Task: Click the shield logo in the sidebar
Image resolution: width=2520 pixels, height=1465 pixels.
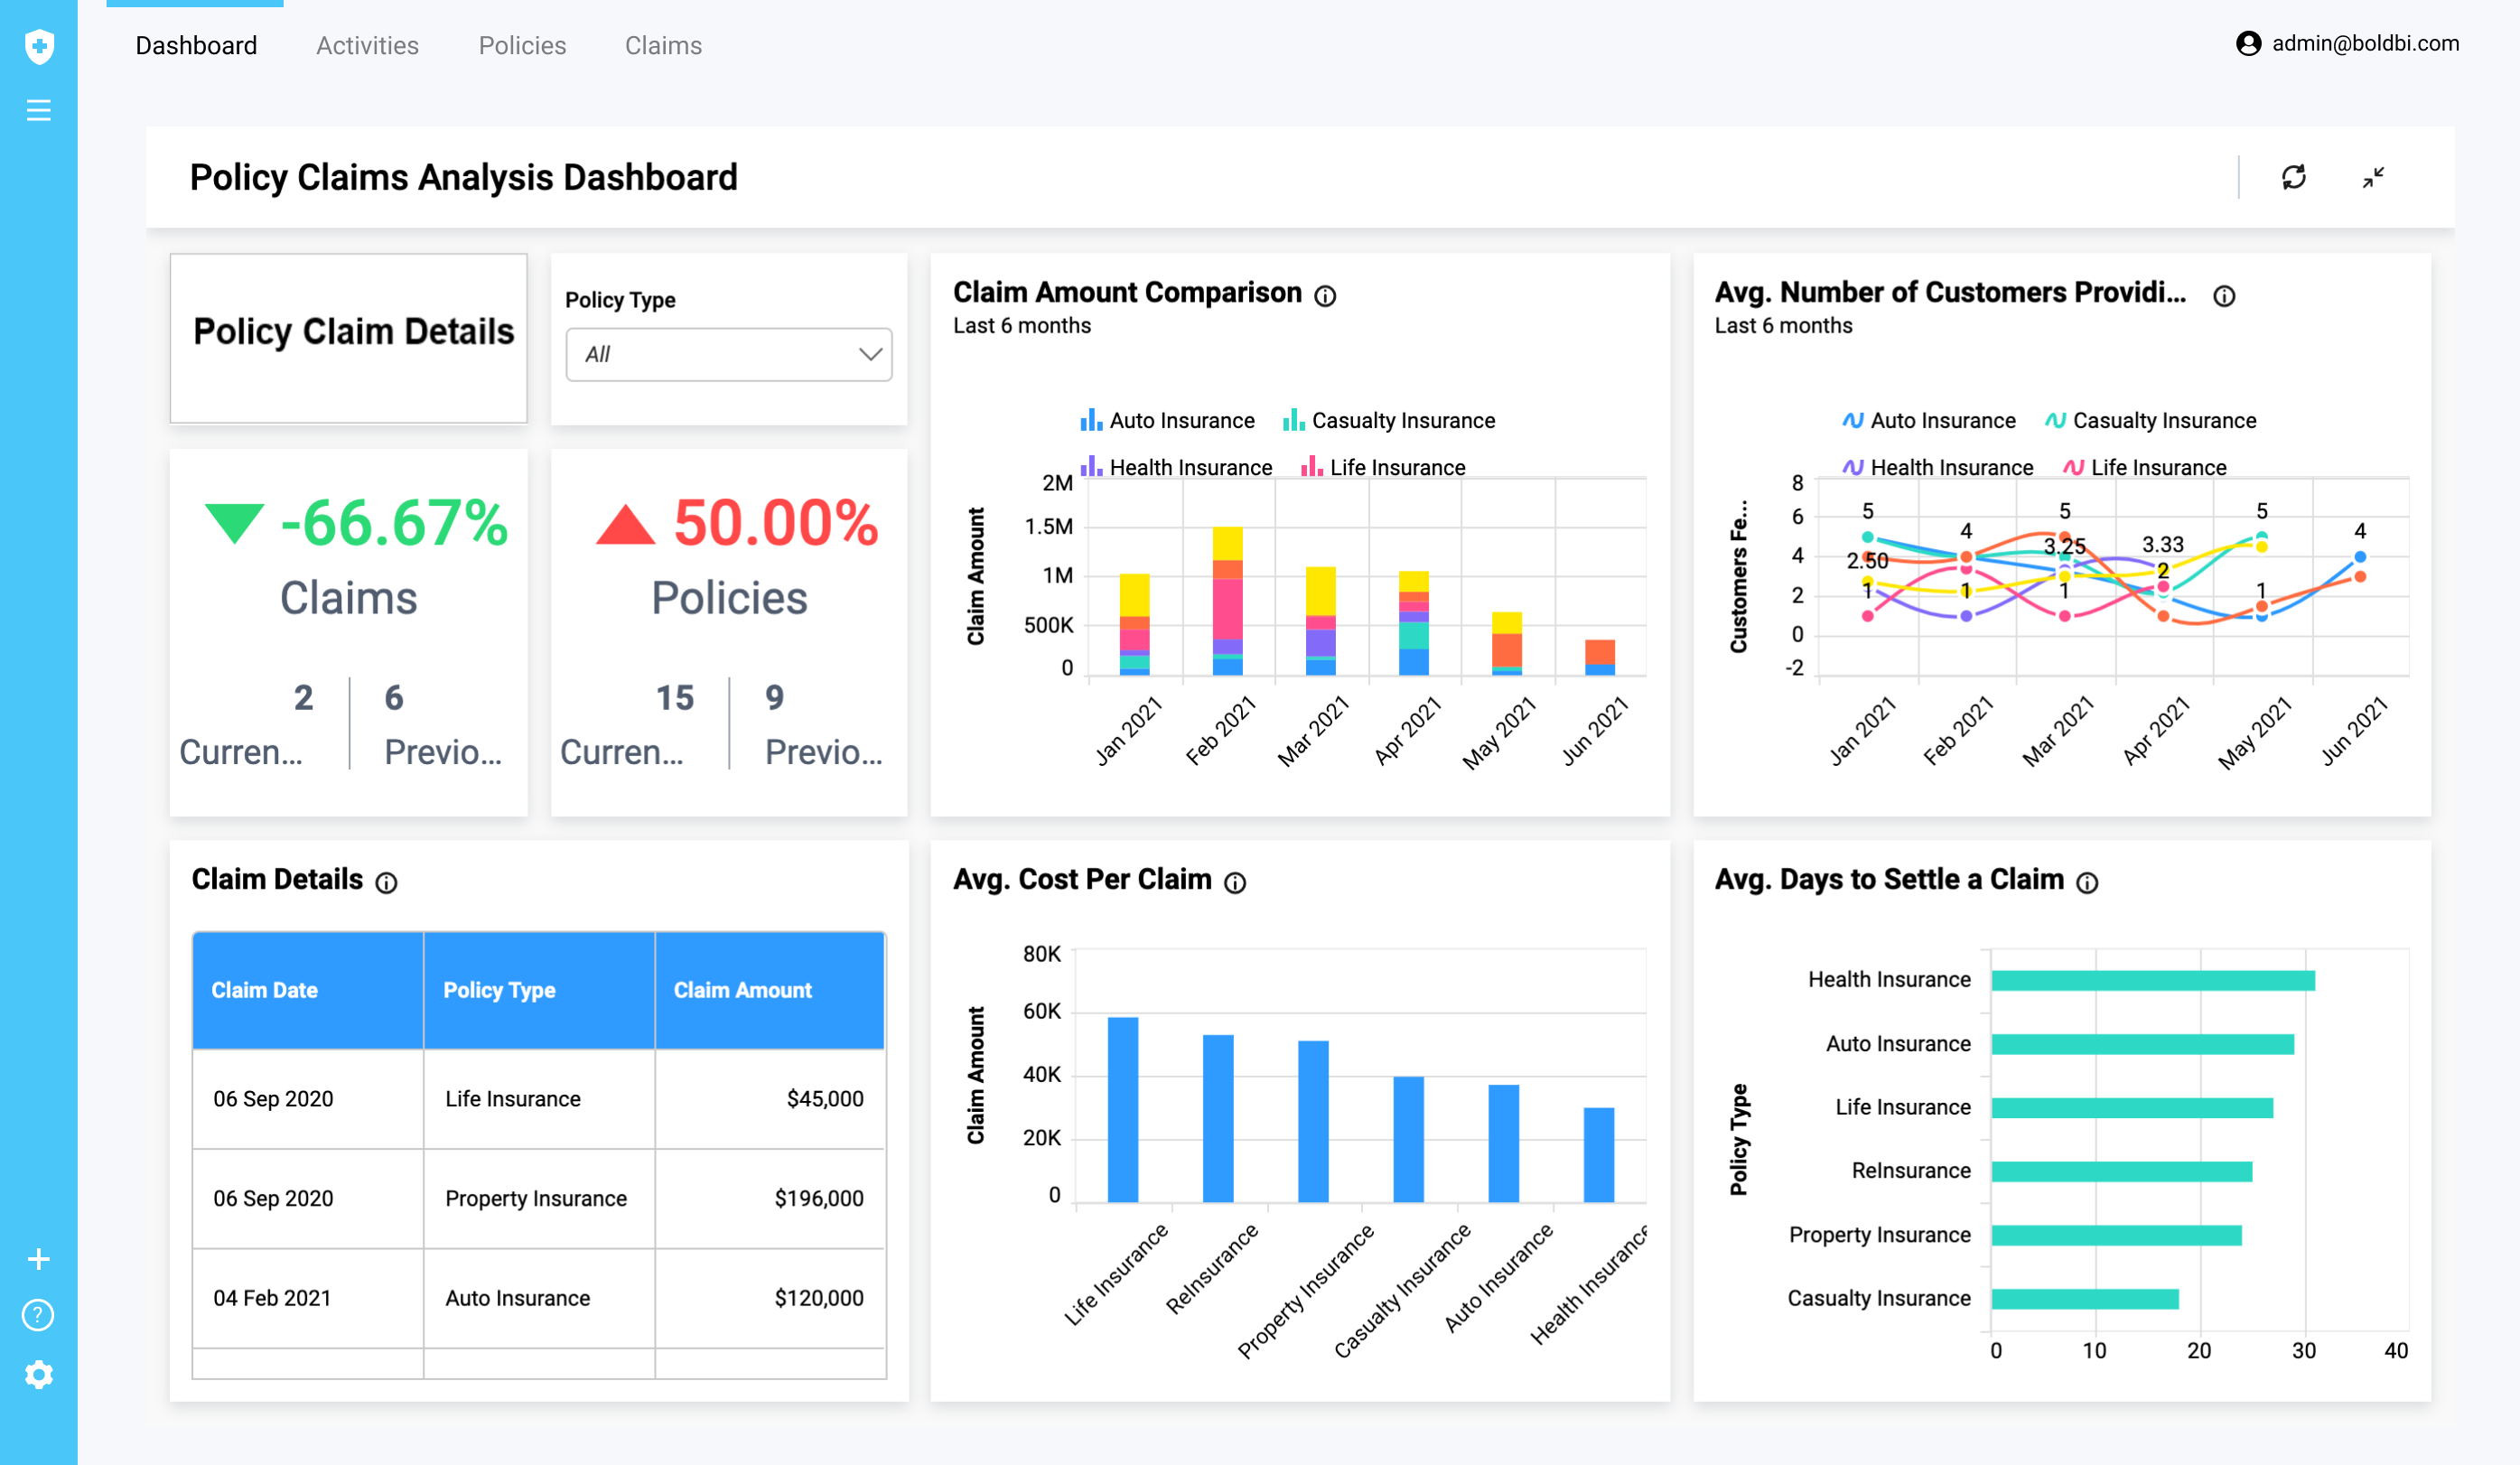Action: [x=39, y=46]
